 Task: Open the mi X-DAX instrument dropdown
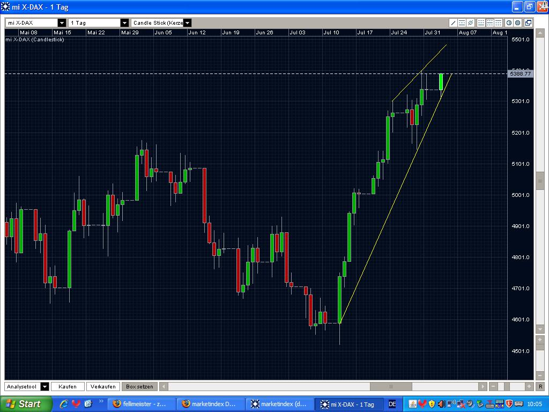click(x=62, y=23)
